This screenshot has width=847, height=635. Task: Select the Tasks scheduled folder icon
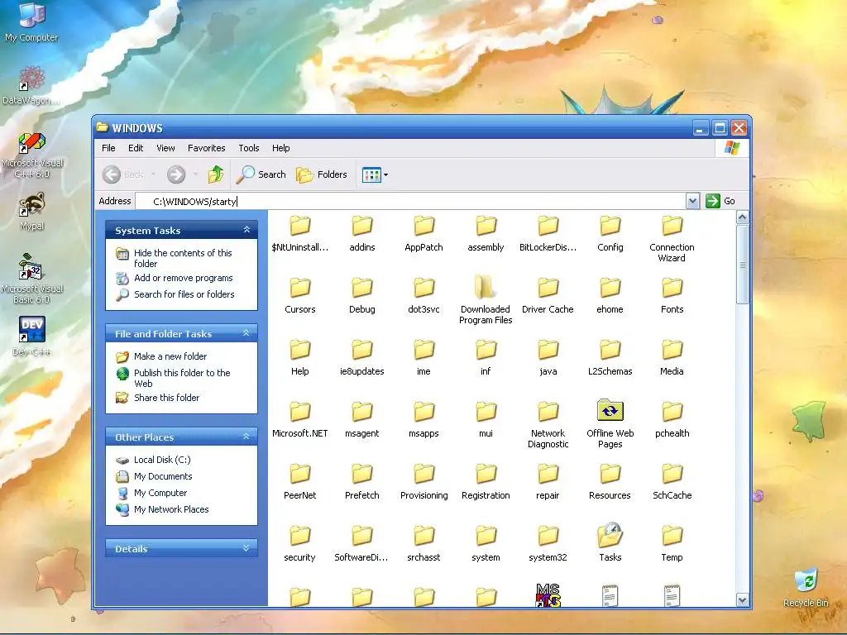[610, 535]
